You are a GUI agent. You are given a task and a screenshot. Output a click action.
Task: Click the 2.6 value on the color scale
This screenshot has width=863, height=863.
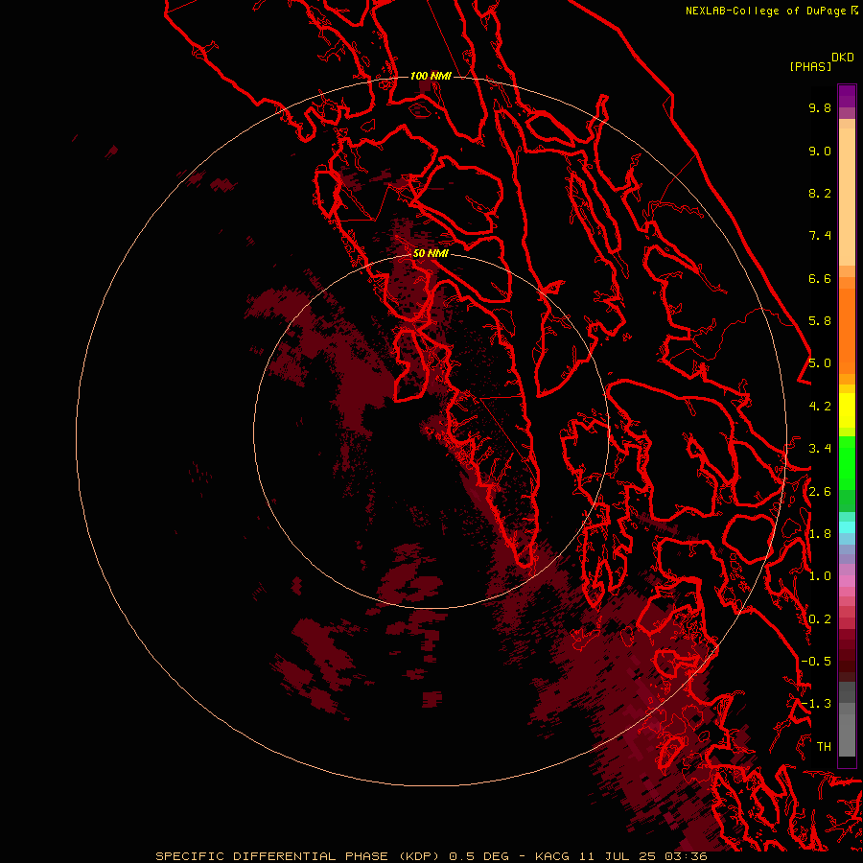point(820,492)
